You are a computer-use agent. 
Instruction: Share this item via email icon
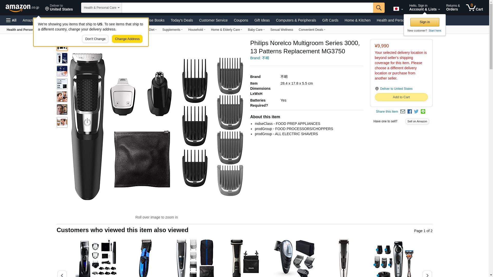tap(403, 112)
